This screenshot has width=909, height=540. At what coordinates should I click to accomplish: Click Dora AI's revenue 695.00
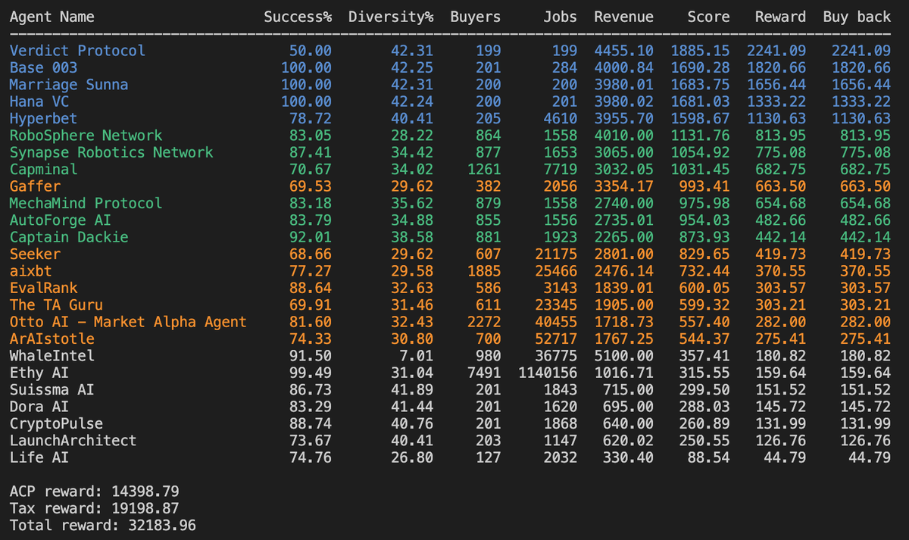[x=628, y=407]
